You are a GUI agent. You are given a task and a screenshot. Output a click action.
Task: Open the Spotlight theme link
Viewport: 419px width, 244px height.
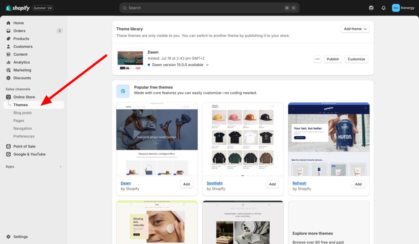click(x=214, y=183)
